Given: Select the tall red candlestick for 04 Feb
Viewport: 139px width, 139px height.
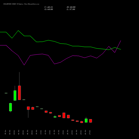Looking at the screenshot, I should pos(19,93).
